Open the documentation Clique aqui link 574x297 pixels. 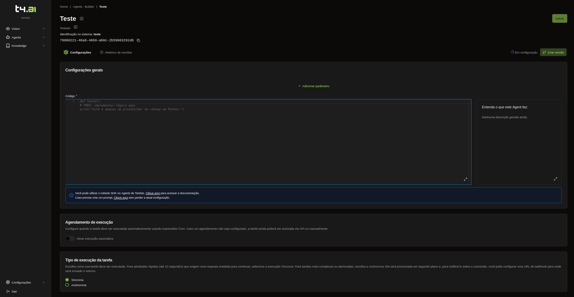point(152,193)
